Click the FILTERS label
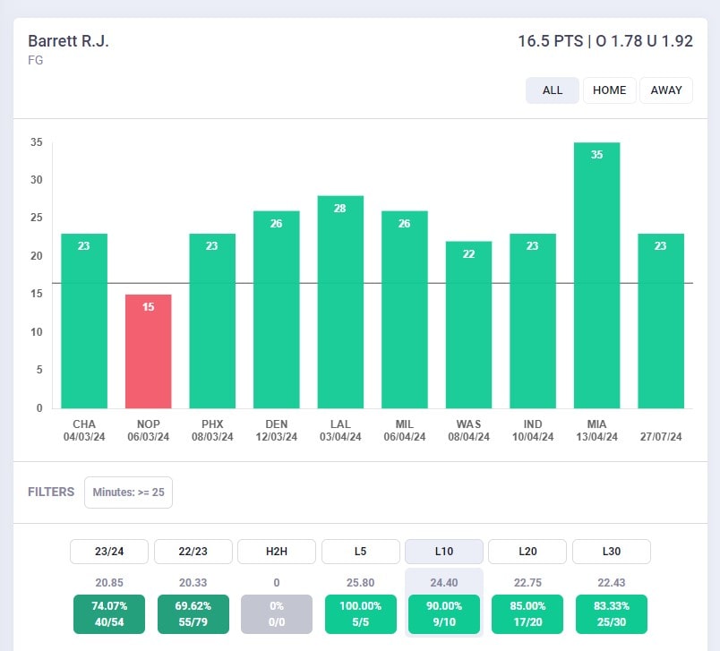The image size is (720, 651). tap(51, 493)
